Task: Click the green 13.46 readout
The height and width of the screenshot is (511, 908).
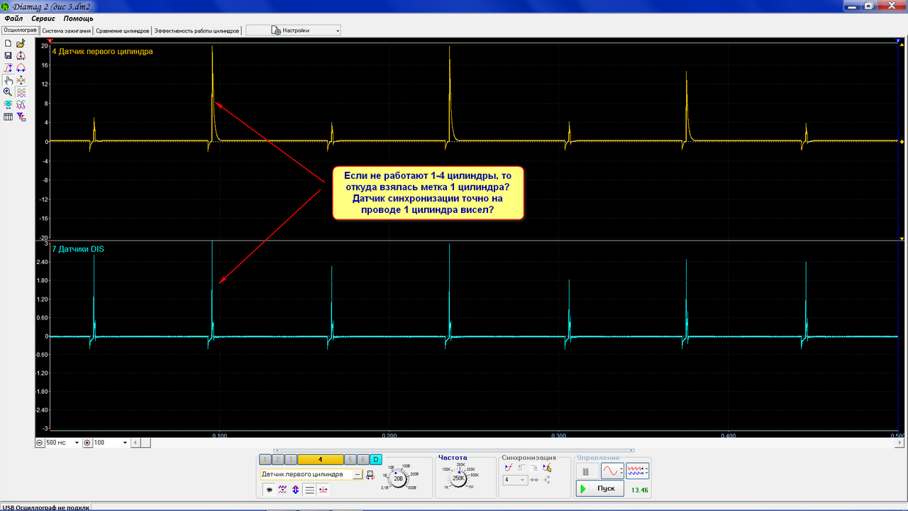Action: [x=640, y=490]
